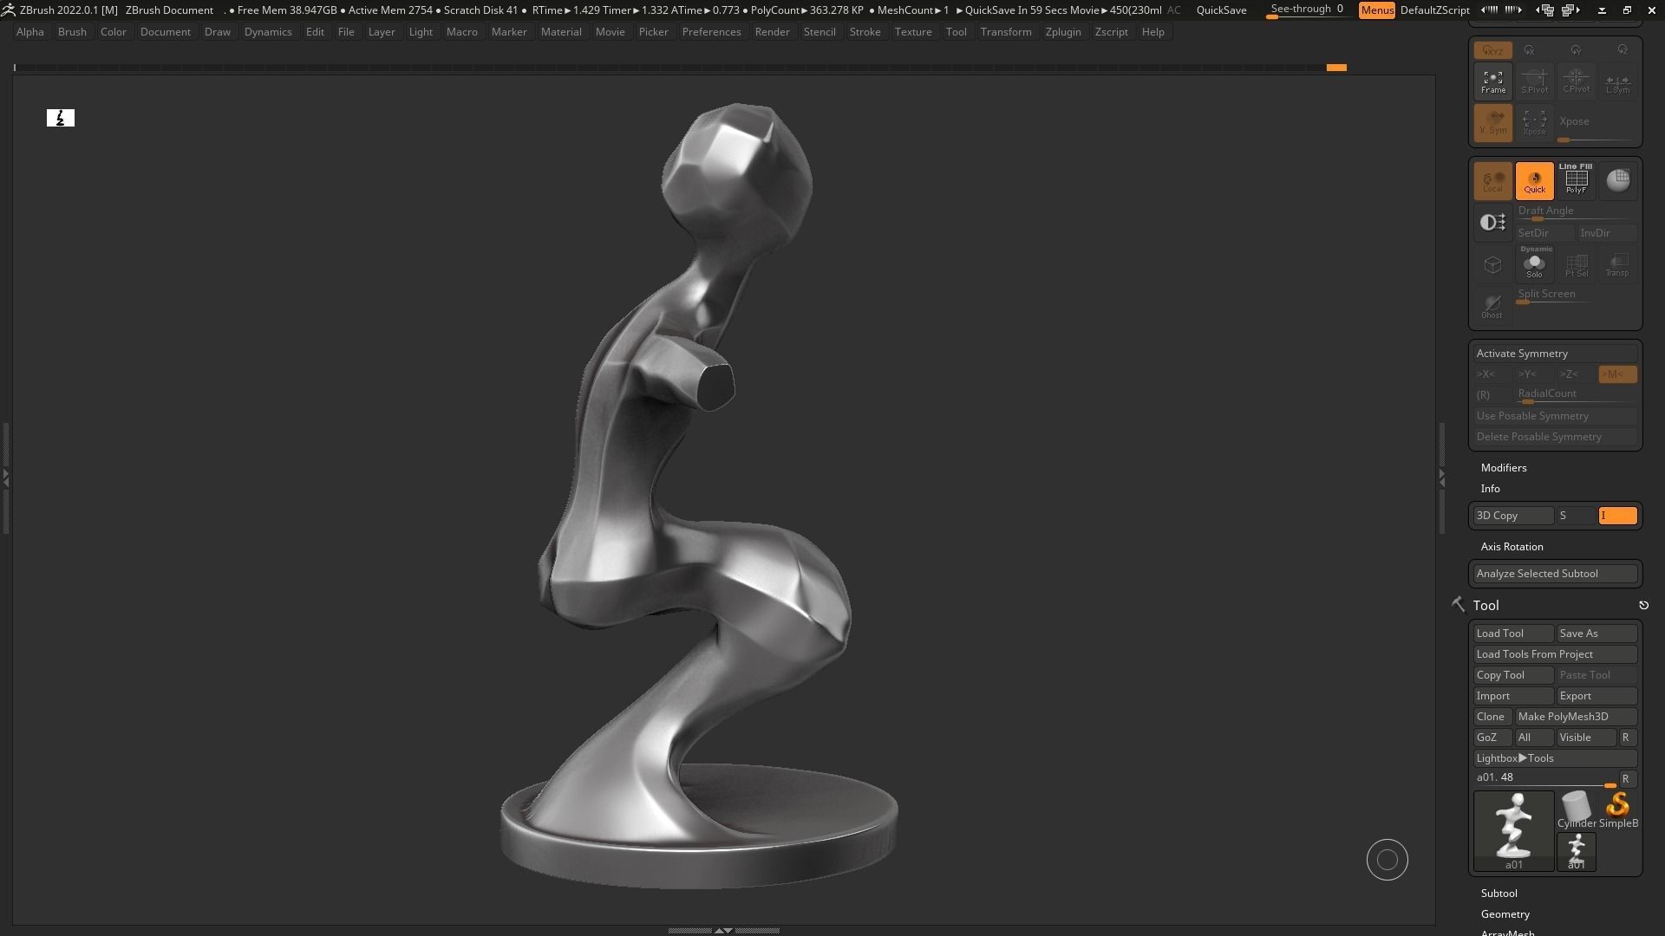Select rotate on Z axis icon

(x=1623, y=50)
